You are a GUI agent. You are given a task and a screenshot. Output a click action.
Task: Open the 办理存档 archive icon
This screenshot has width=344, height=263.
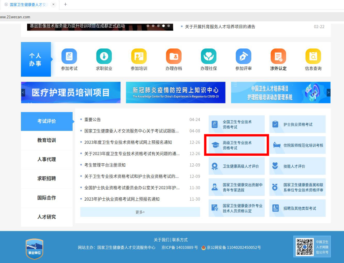coord(174,57)
